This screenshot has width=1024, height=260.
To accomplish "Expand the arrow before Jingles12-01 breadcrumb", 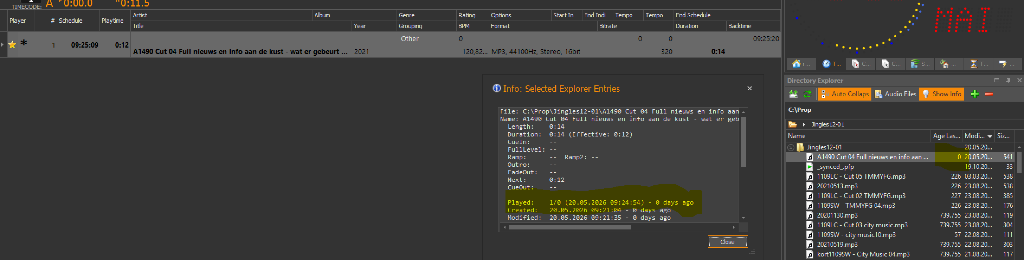I will point(804,124).
